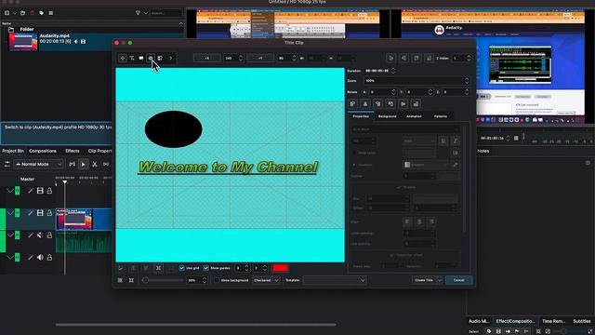This screenshot has width=595, height=335.
Task: Click the italic icon in Properties panel
Action: coord(455,141)
